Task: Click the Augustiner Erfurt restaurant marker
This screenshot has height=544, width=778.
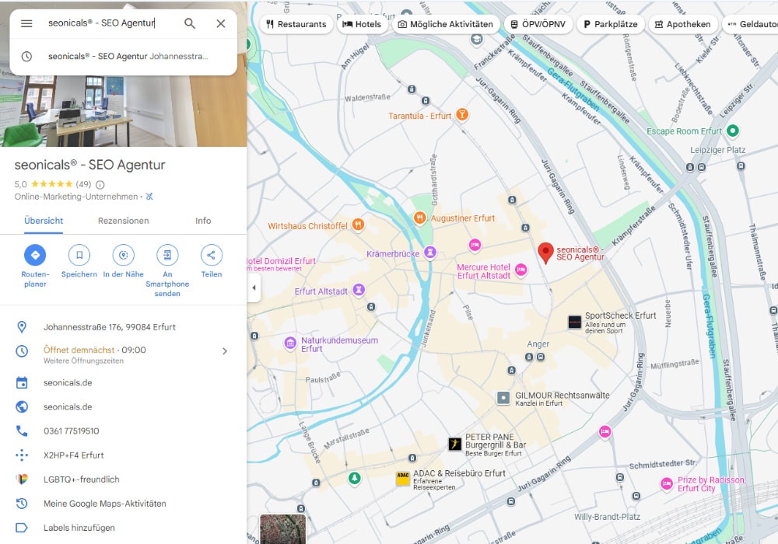Action: [420, 218]
